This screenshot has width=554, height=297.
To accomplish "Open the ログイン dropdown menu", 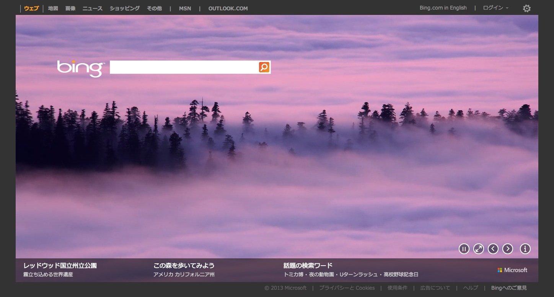I will click(495, 8).
